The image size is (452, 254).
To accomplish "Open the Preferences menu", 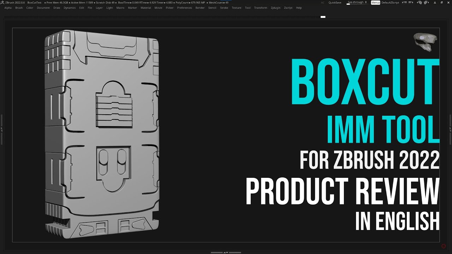I will coord(185,8).
